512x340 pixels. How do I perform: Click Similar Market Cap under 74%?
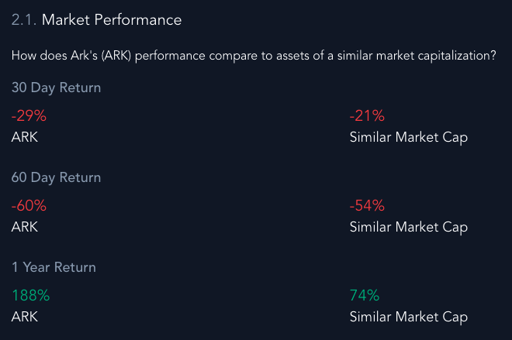click(x=409, y=318)
